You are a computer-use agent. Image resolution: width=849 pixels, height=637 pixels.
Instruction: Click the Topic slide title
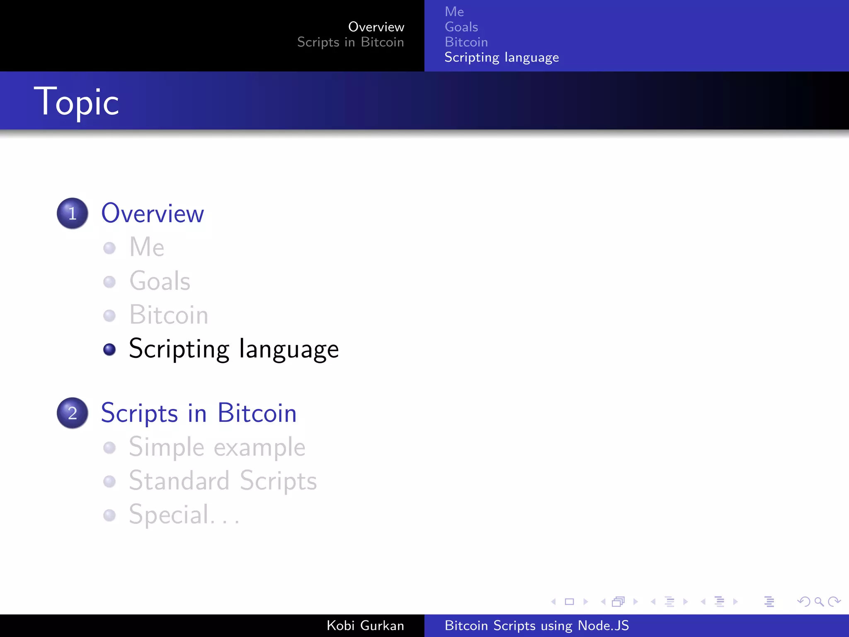click(76, 102)
